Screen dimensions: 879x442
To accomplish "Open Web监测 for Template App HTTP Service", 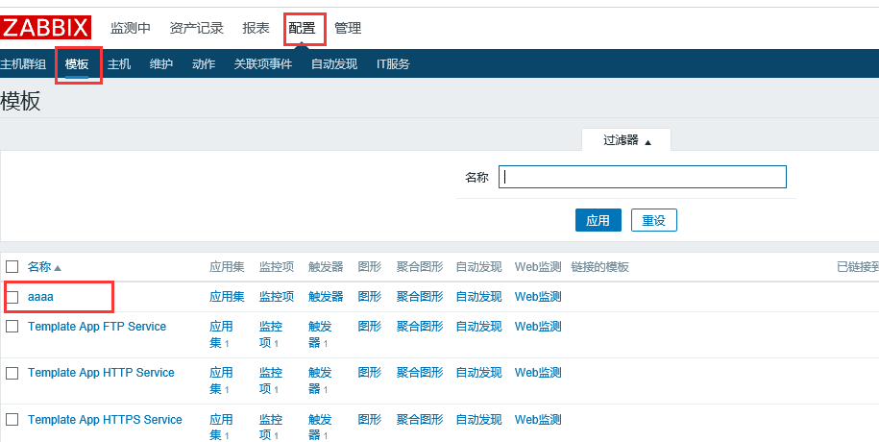I will click(x=538, y=373).
